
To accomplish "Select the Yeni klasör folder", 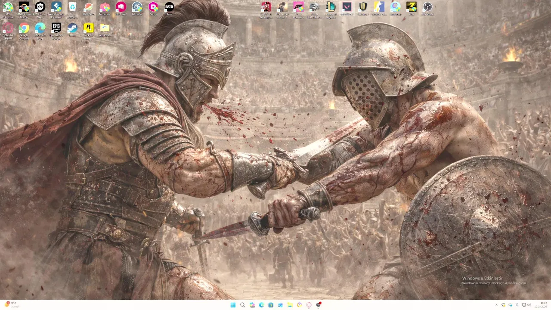I will [105, 30].
